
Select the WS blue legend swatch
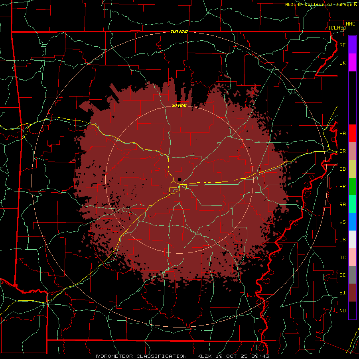pyautogui.click(x=352, y=222)
